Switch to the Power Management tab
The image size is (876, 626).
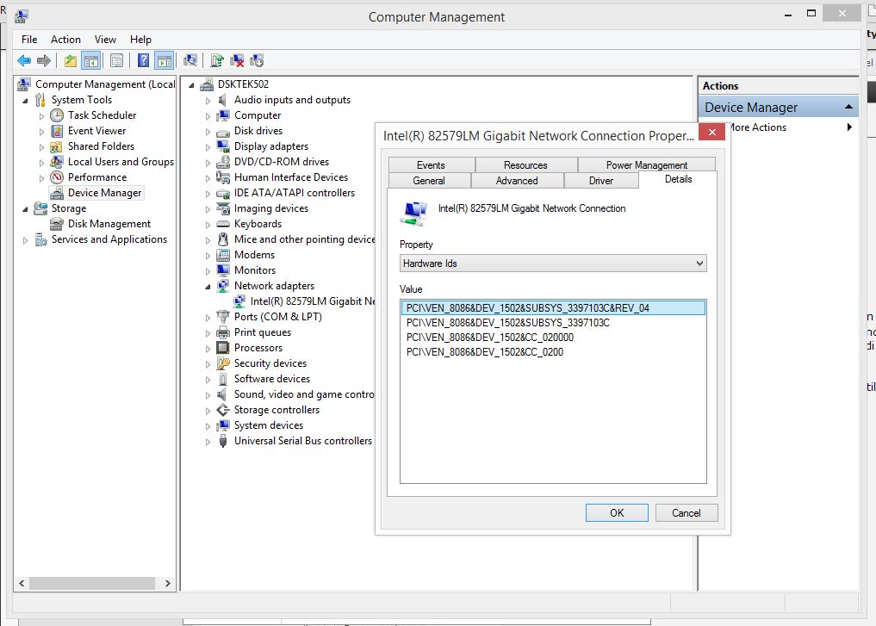pos(647,164)
